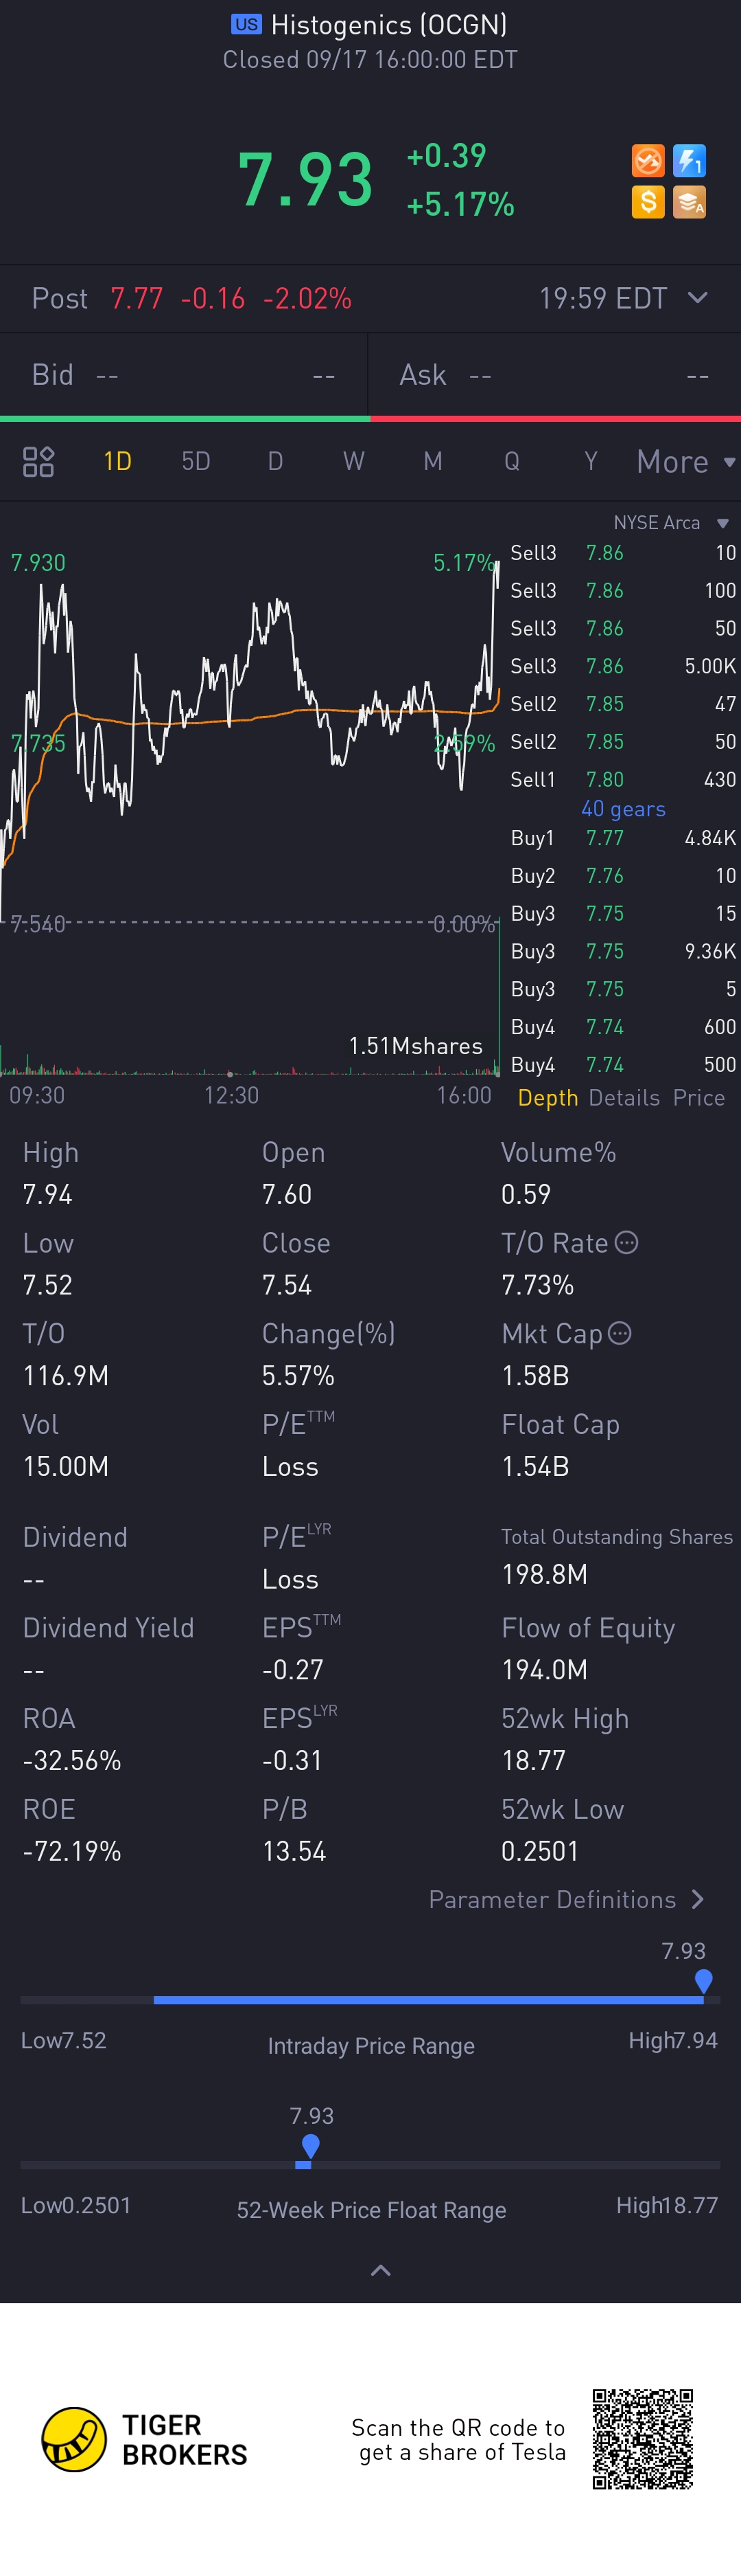Tap the Intraday Price Range marker
The image size is (741, 2576).
click(703, 1981)
